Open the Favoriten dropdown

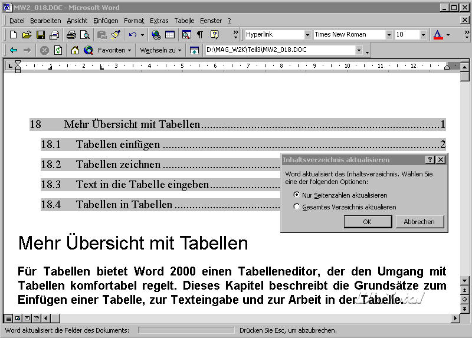(114, 50)
